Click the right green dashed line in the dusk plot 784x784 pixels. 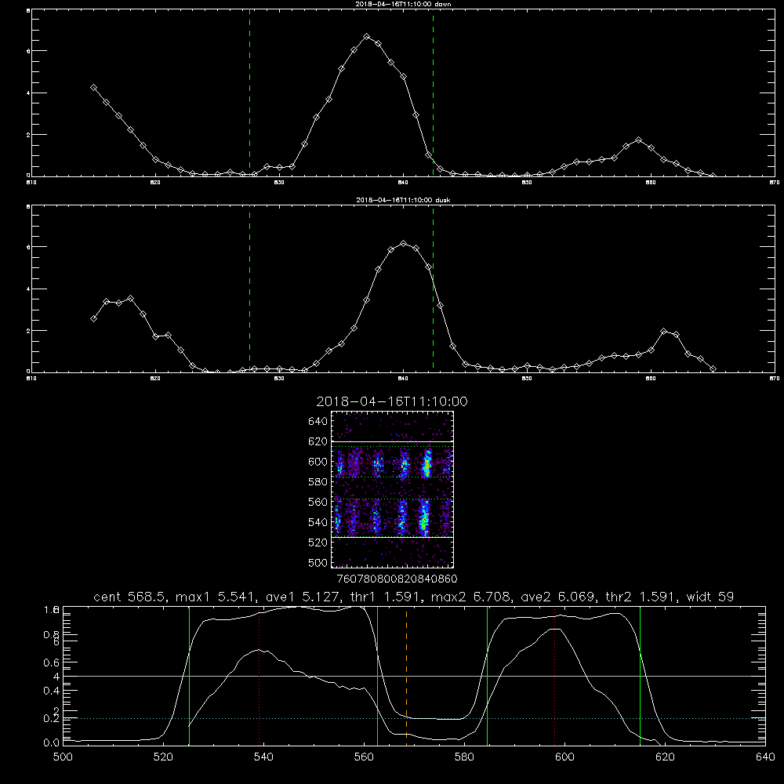pyautogui.click(x=433, y=290)
